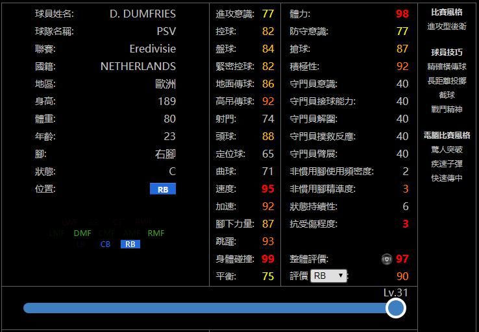Click the 守門員意識 value 40
This screenshot has height=332, width=479.
point(402,84)
